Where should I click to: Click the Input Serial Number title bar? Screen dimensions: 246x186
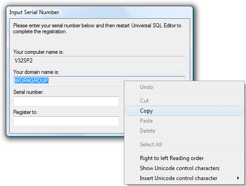100,12
